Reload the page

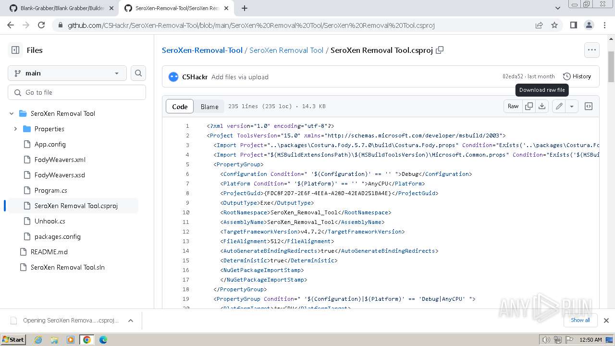pyautogui.click(x=41, y=25)
